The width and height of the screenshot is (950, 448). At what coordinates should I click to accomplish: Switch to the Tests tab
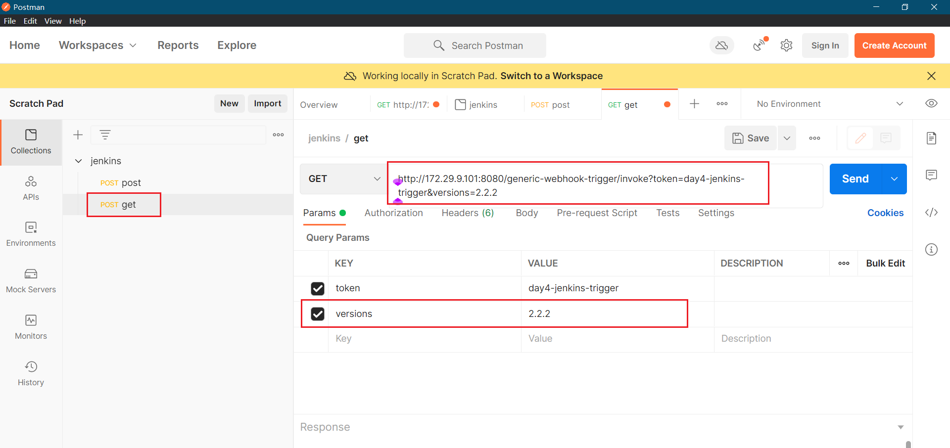tap(667, 213)
